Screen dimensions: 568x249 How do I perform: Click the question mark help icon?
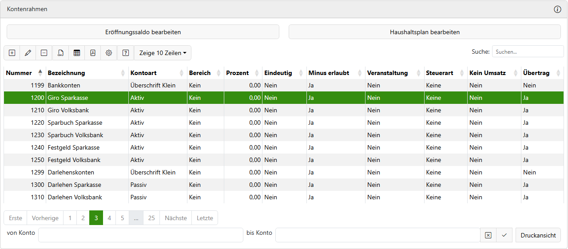coord(126,53)
